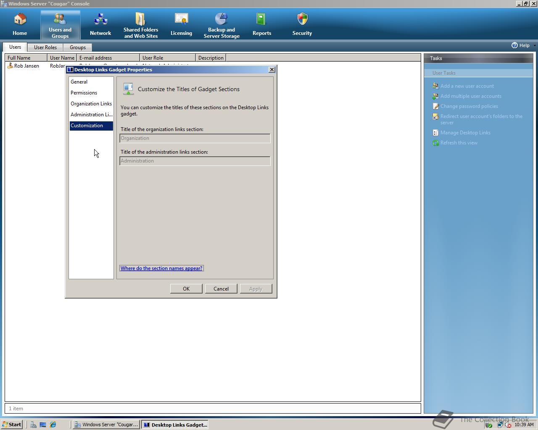Select General in the dialog sidebar
The height and width of the screenshot is (430, 538).
tap(91, 82)
